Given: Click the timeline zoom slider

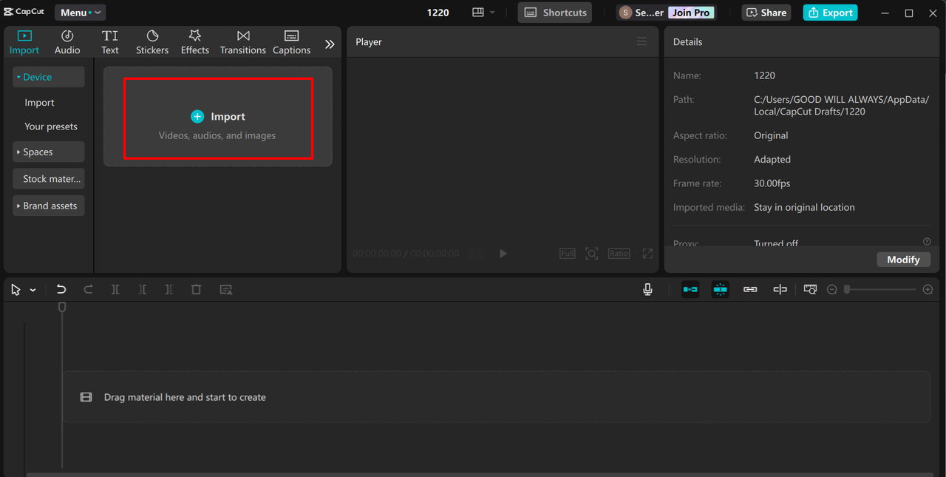Looking at the screenshot, I should click(879, 290).
